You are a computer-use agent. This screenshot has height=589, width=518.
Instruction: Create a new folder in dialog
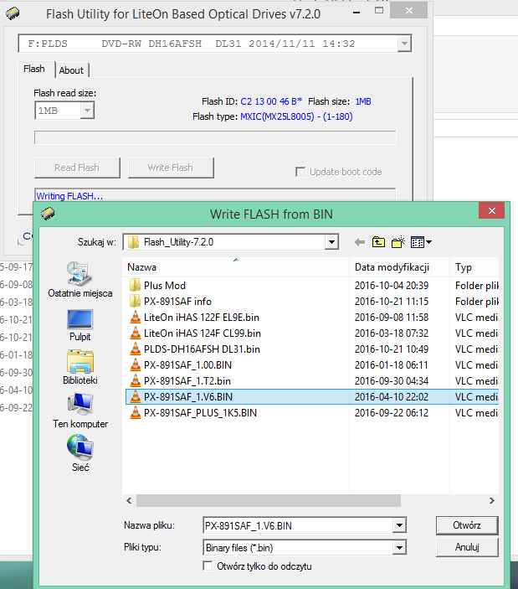point(398,242)
